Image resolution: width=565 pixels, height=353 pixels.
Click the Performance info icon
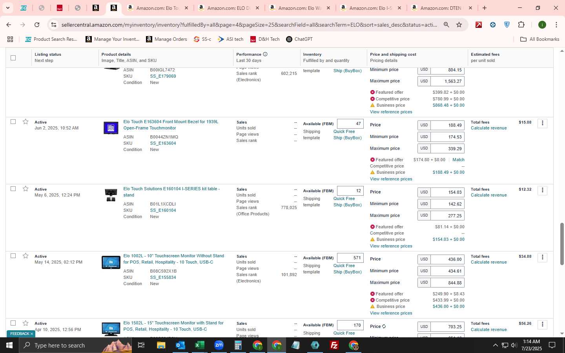click(x=265, y=54)
